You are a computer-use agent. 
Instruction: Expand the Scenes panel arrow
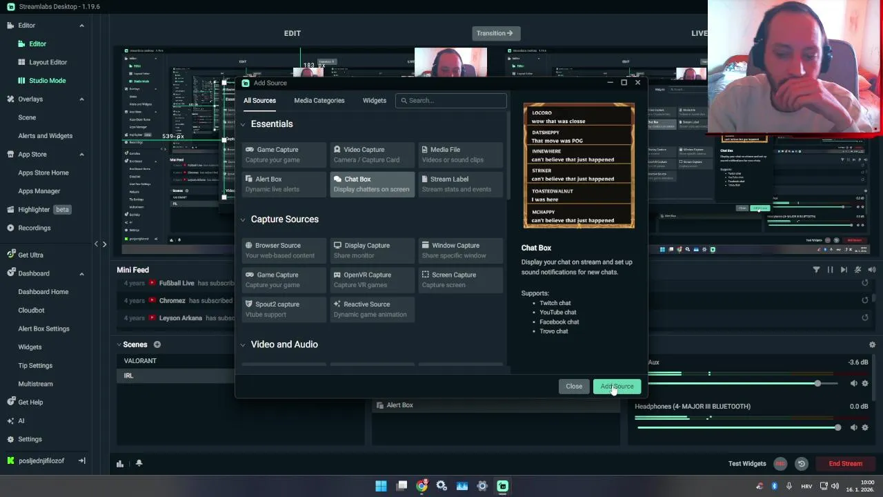coord(119,344)
